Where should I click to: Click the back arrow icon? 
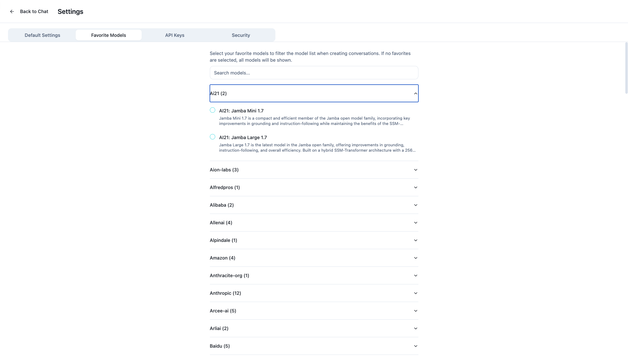point(12,11)
